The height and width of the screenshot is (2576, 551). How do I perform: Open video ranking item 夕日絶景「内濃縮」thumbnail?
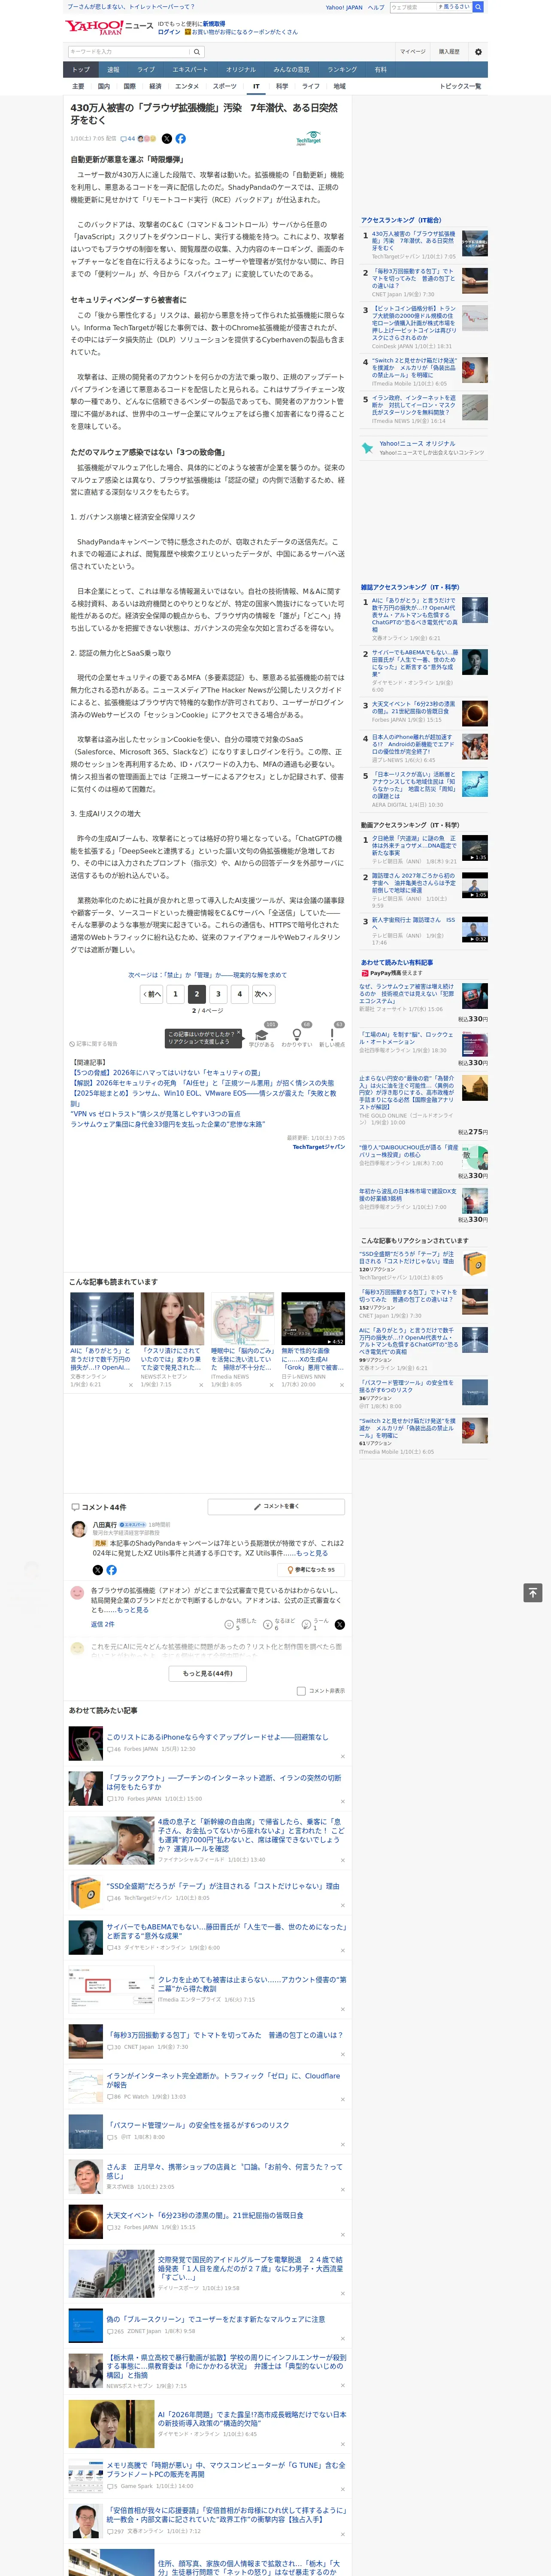pyautogui.click(x=475, y=848)
